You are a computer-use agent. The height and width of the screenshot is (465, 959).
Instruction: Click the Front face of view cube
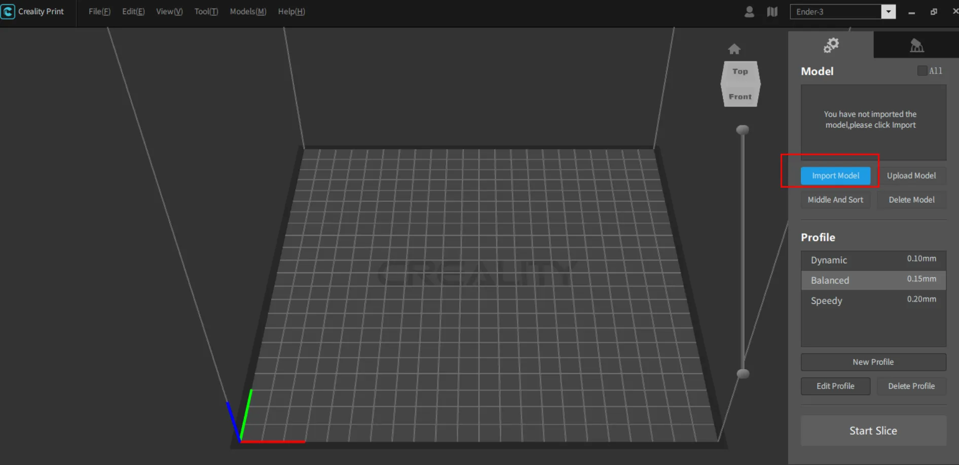pos(740,96)
